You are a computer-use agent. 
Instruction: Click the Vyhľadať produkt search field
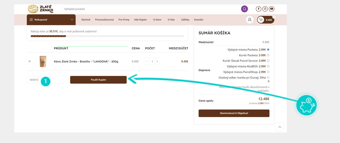pos(152,9)
